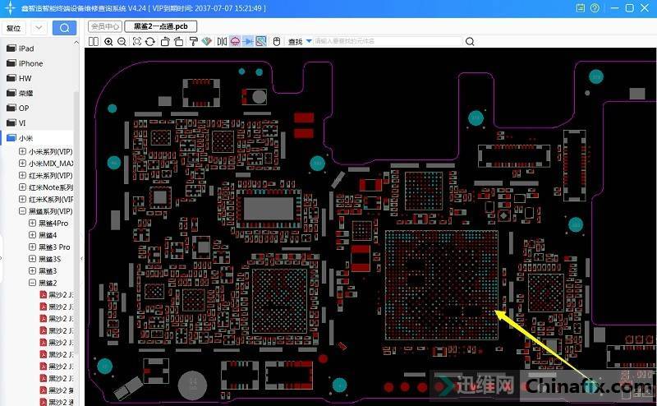Image resolution: width=657 pixels, height=406 pixels.
Task: Click the 复位 reset button
Action: tap(14, 28)
